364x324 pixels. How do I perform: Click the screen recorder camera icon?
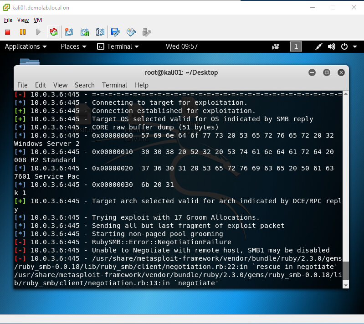point(276,46)
